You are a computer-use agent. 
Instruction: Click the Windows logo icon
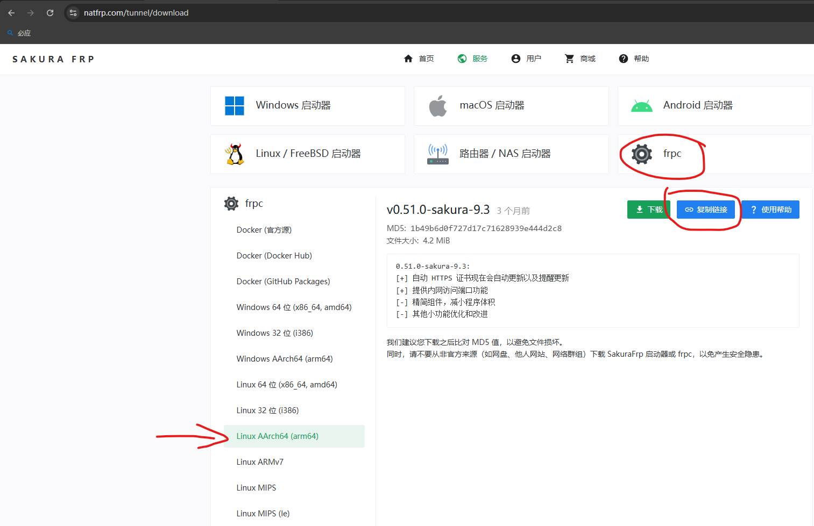(x=235, y=106)
